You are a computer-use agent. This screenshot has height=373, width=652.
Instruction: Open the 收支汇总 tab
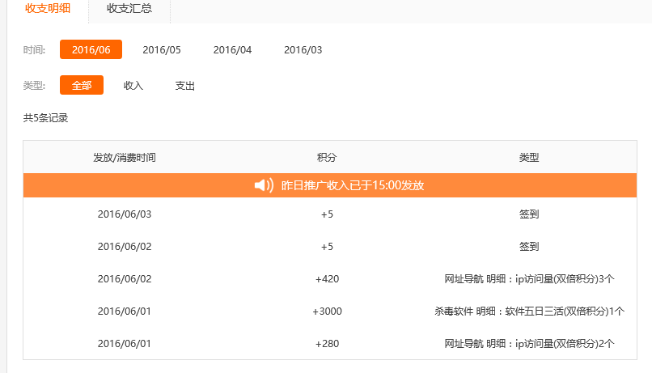[x=129, y=11]
